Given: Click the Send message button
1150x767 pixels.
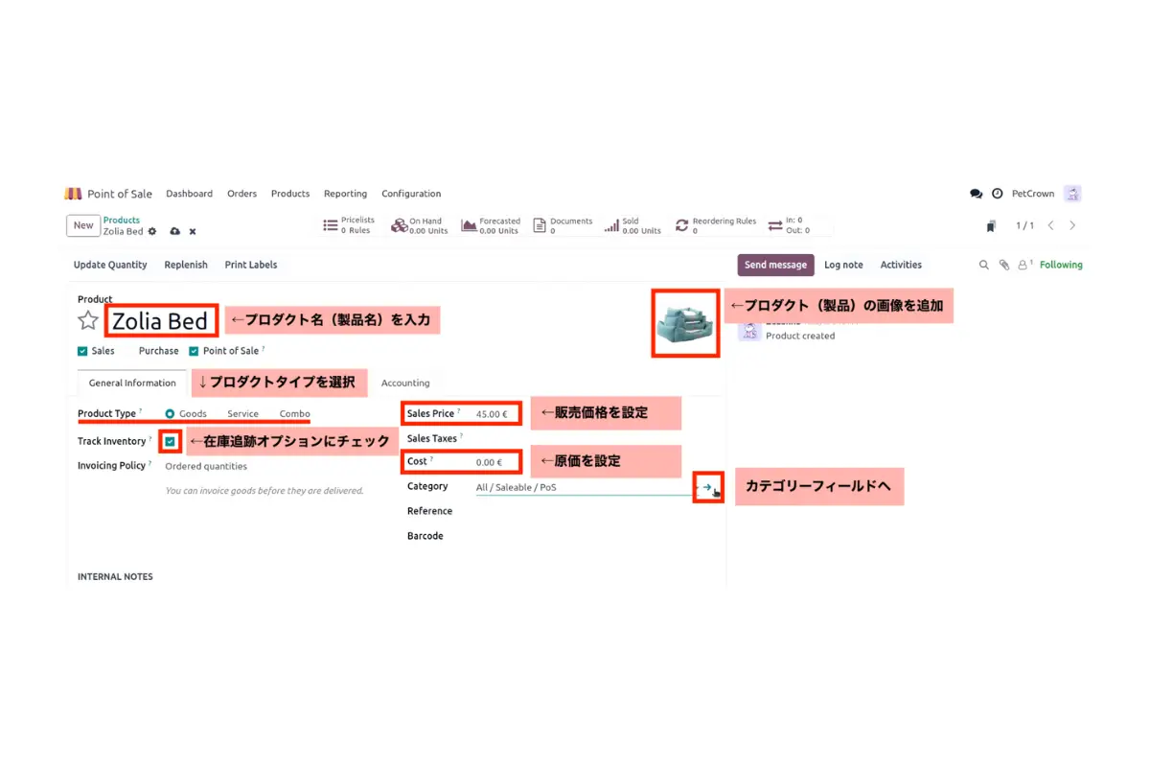Looking at the screenshot, I should 775,265.
